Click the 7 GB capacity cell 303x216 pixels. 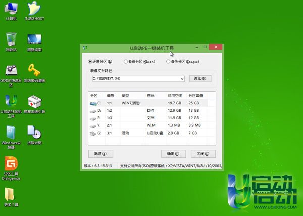193,133
